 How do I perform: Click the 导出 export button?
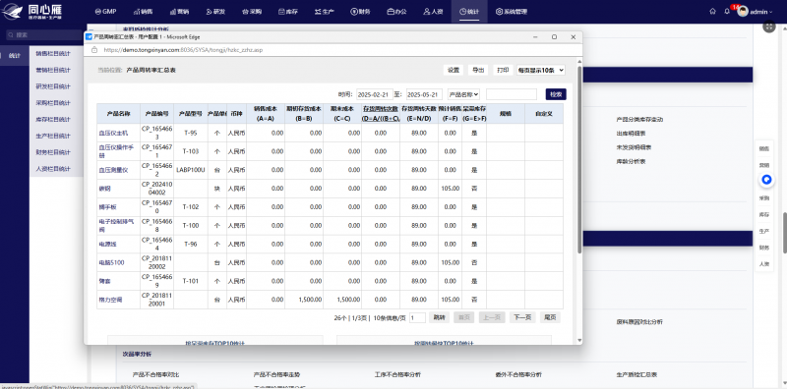[x=477, y=70]
